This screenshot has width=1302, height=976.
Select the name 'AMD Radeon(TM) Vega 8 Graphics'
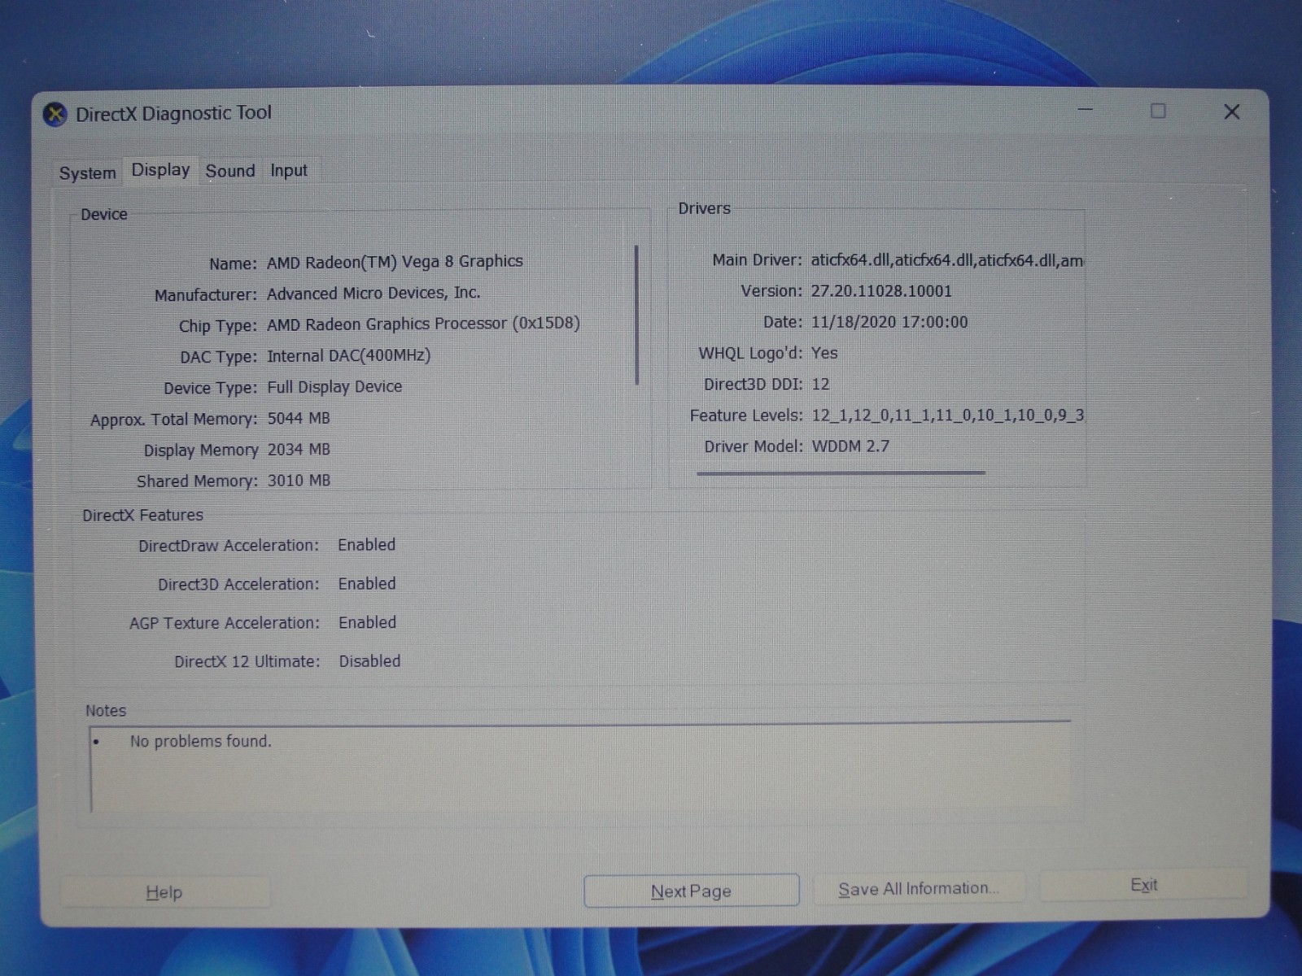pos(395,262)
